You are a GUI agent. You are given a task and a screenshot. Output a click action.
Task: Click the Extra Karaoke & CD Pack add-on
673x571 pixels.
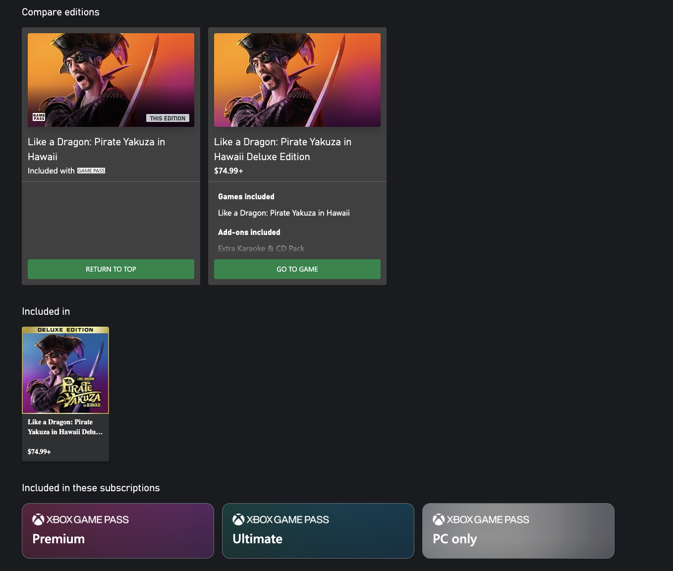click(261, 249)
